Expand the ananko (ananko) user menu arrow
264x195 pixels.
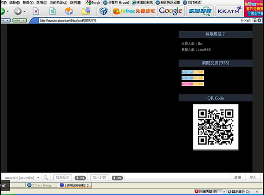[38, 177]
